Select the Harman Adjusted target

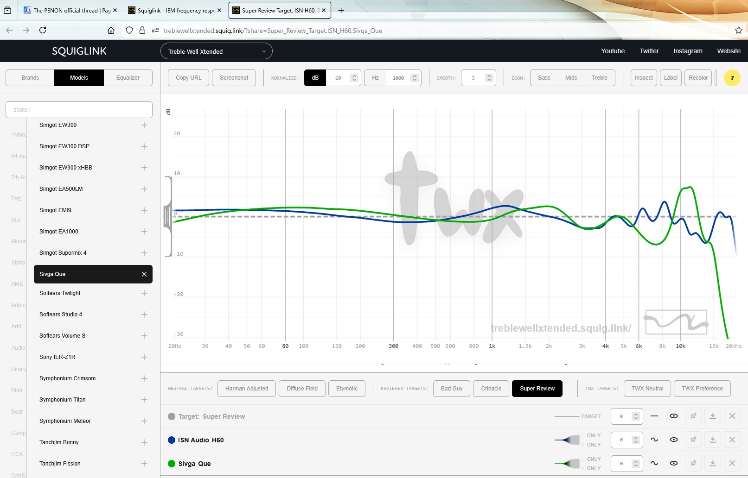tap(247, 389)
